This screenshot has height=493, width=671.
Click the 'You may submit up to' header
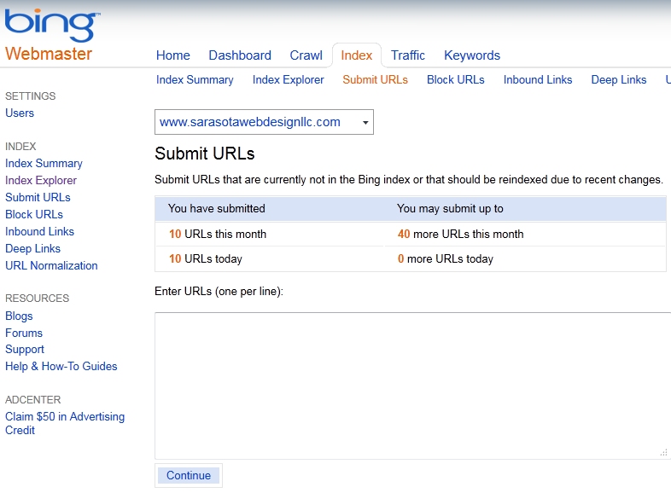(x=450, y=209)
